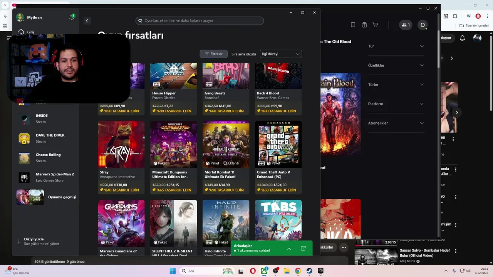Open the Sansar Salvo video link
This screenshot has height=277, width=493.
(x=424, y=253)
